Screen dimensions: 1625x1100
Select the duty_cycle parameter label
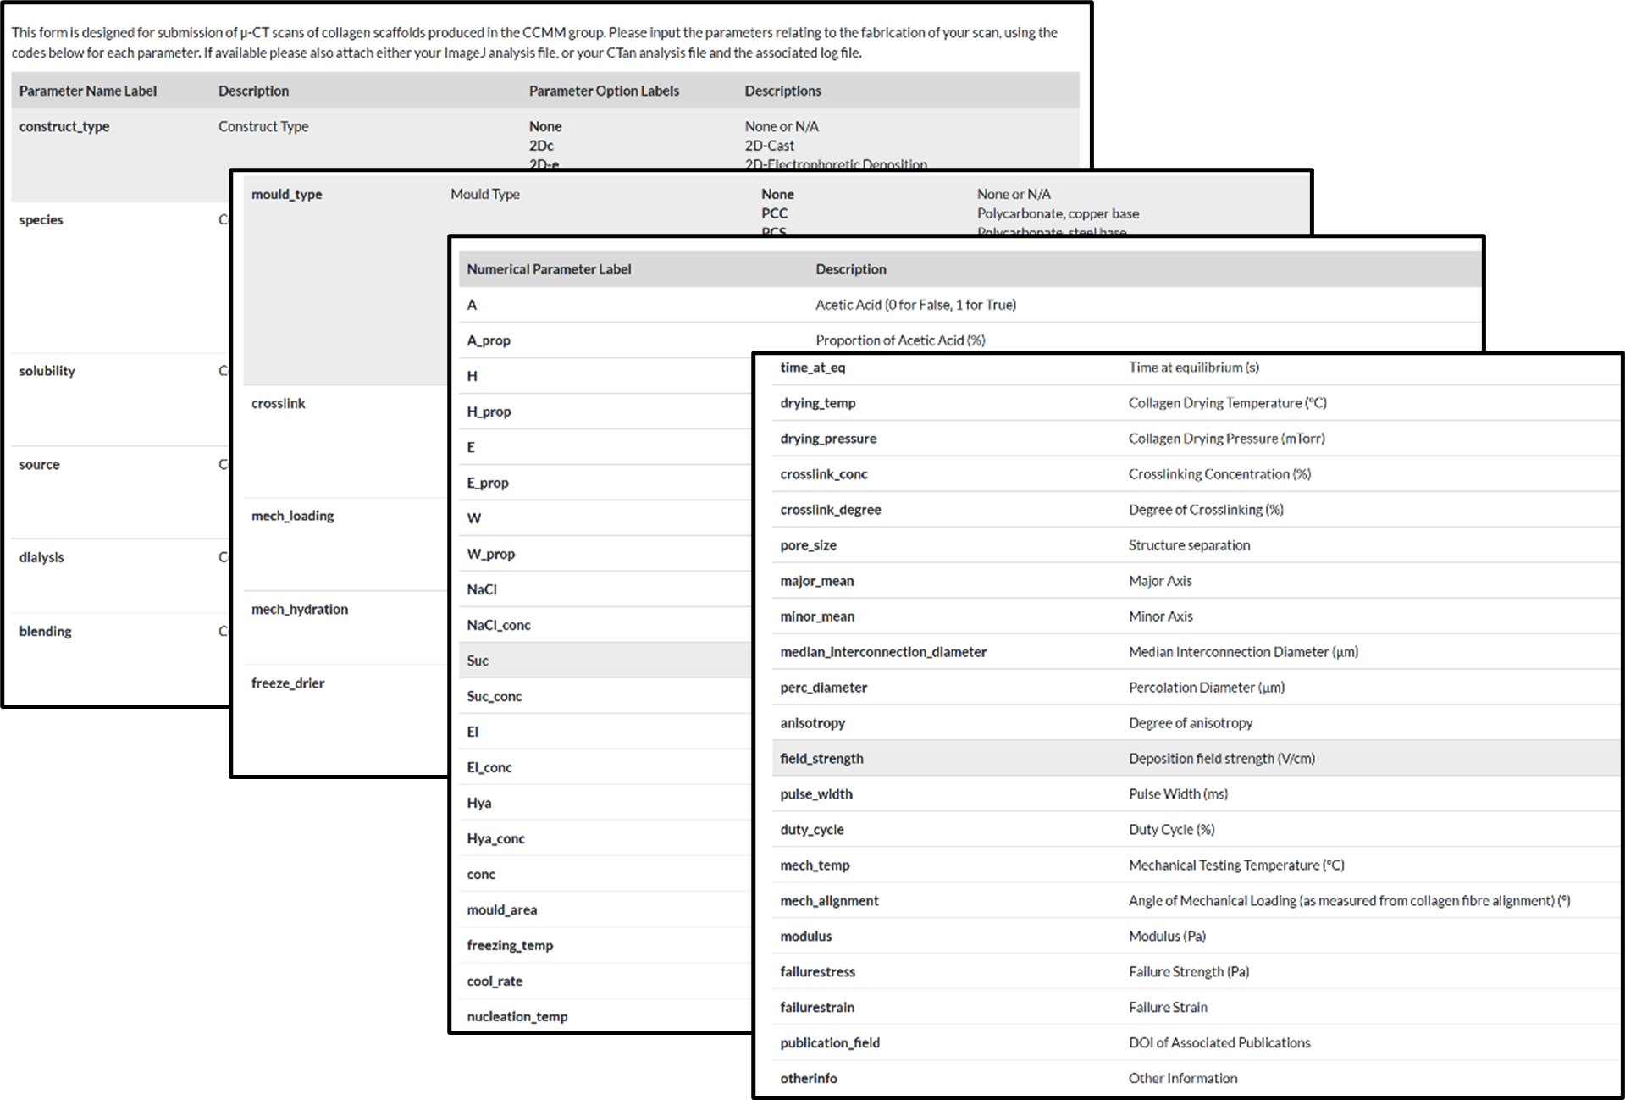812,830
